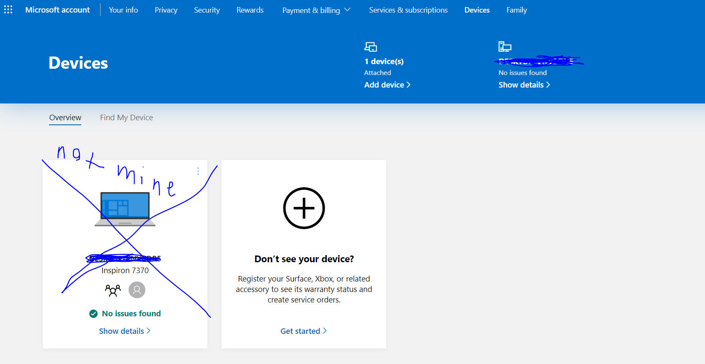705x364 pixels.
Task: Click the family group icon on device card
Action: pos(113,290)
